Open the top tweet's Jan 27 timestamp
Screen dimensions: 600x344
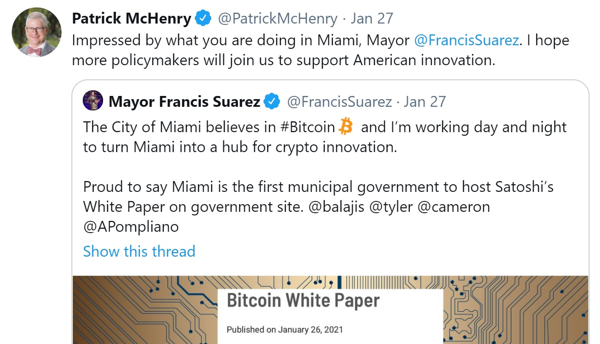[x=372, y=19]
